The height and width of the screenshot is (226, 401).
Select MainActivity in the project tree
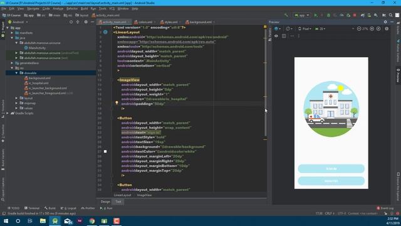35,48
